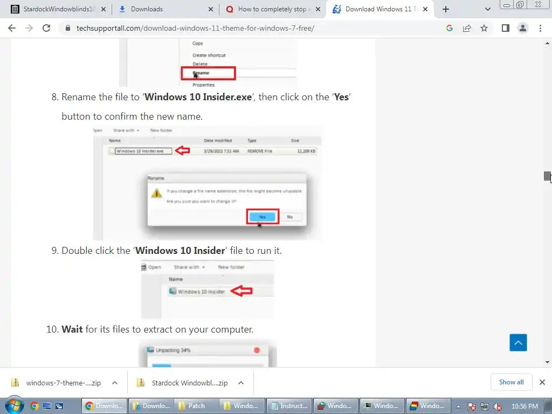Click Show all downloads
552x414 pixels.
[x=511, y=382]
